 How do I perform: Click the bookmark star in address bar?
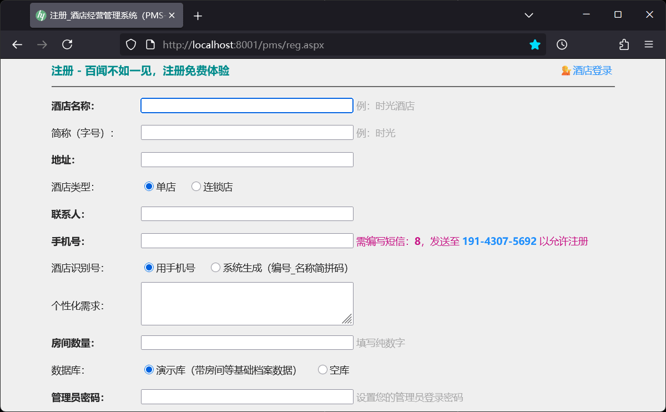[x=534, y=44]
